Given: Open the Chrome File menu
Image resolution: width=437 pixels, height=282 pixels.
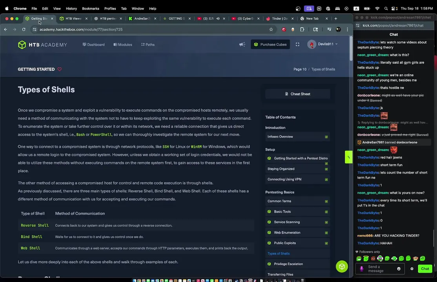Looking at the screenshot, I should (34, 9).
